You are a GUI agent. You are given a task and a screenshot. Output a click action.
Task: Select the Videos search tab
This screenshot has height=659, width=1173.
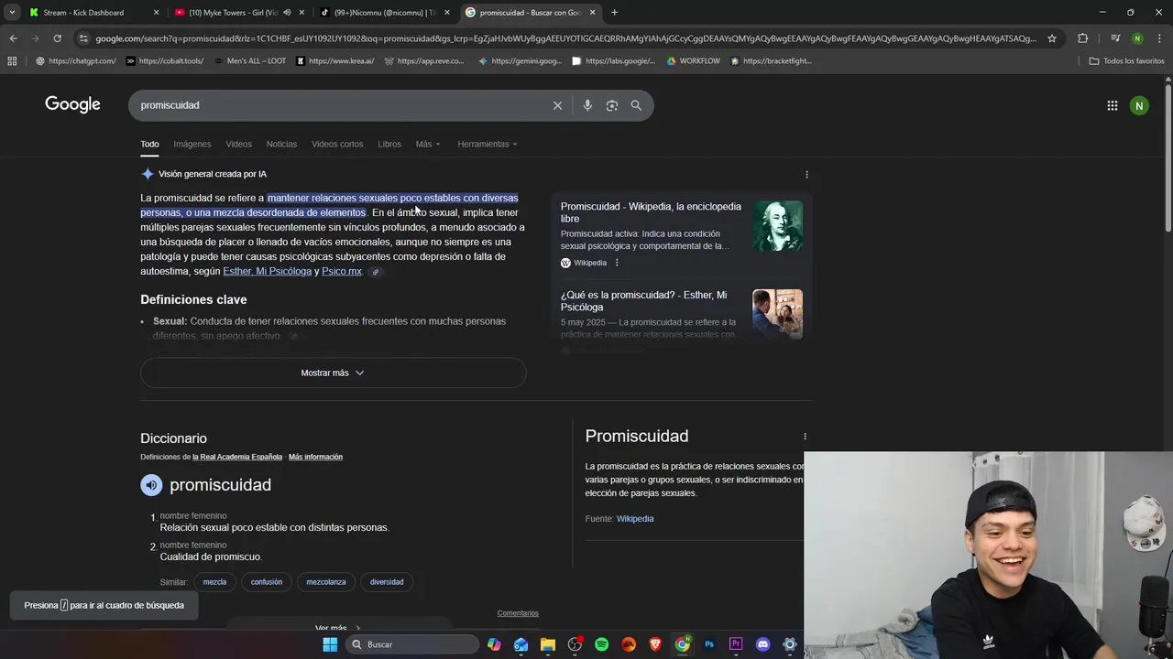click(238, 144)
